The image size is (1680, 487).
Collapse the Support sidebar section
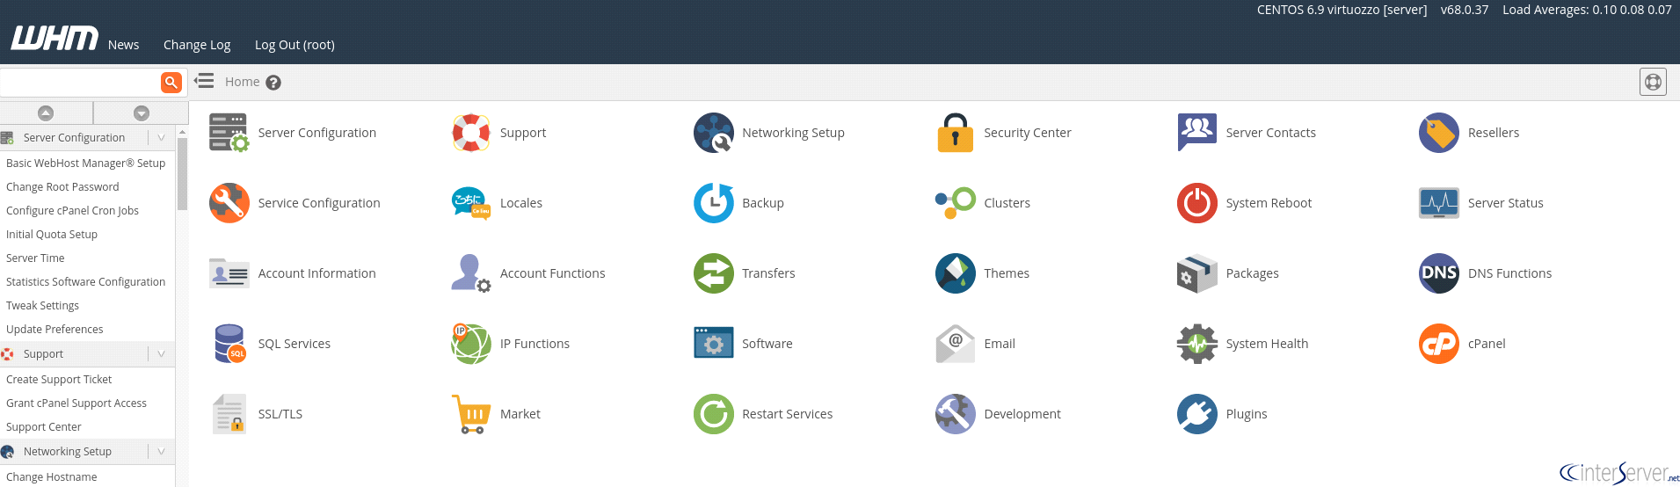tap(161, 353)
